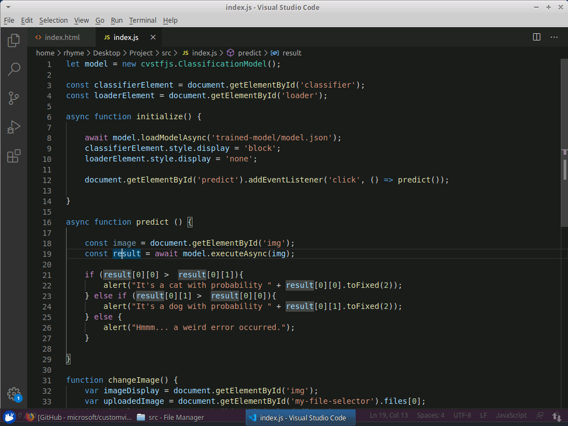
Task: Click function name 'initialize' on line 6
Action: coord(159,116)
